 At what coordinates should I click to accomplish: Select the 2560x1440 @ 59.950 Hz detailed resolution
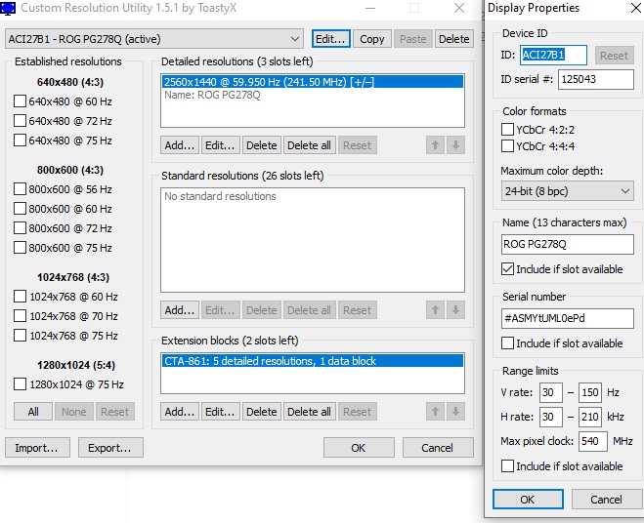tap(312, 82)
